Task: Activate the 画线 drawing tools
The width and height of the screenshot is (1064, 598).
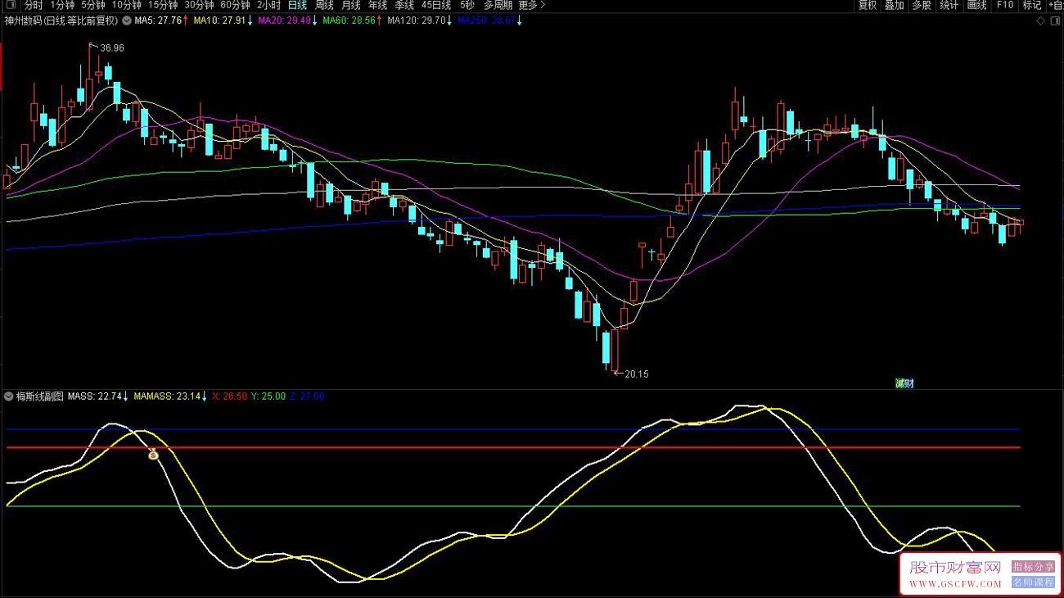Action: click(x=976, y=5)
